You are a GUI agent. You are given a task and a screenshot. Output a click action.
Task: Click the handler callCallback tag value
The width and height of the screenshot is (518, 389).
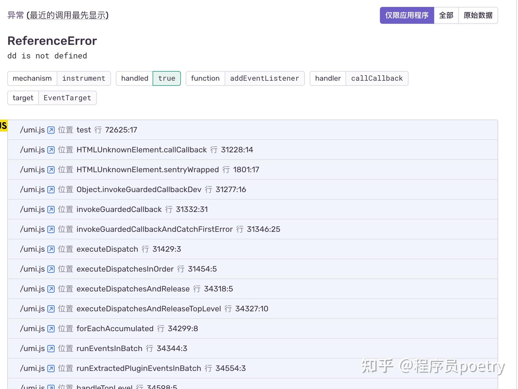coord(377,78)
